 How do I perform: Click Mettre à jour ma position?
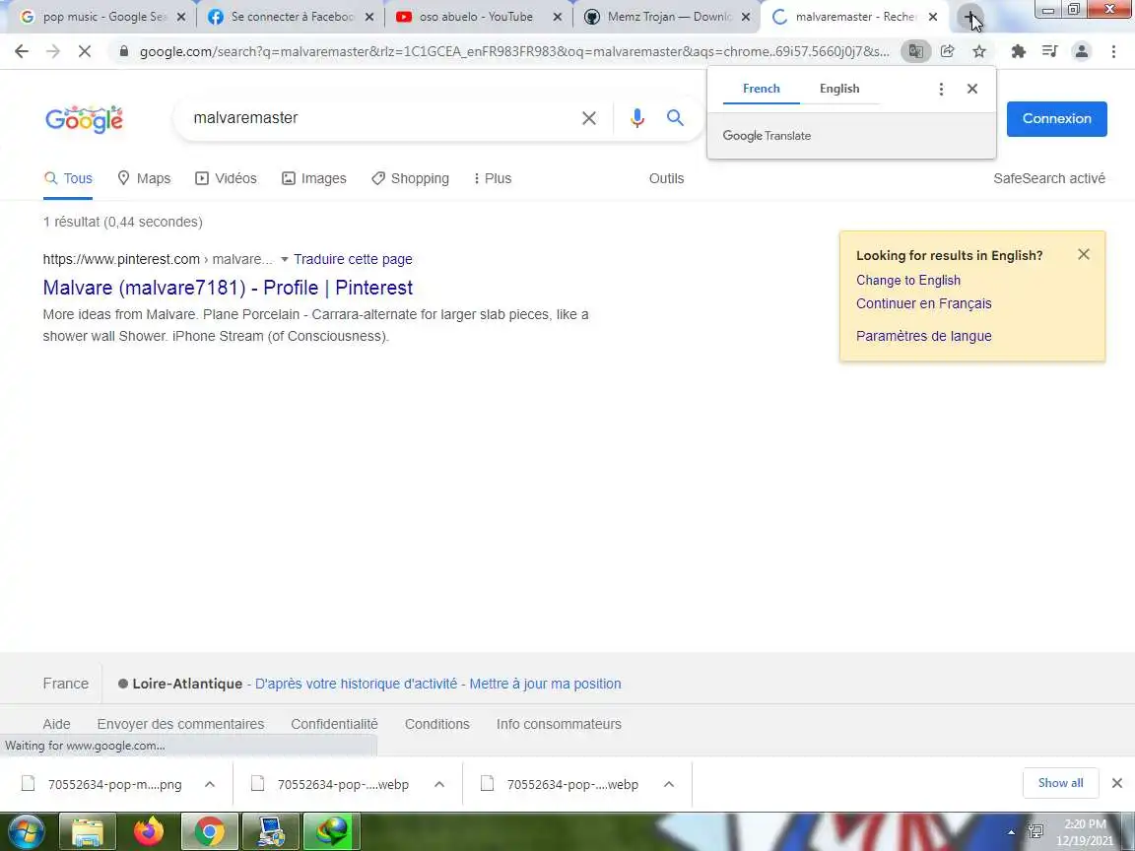tap(545, 684)
